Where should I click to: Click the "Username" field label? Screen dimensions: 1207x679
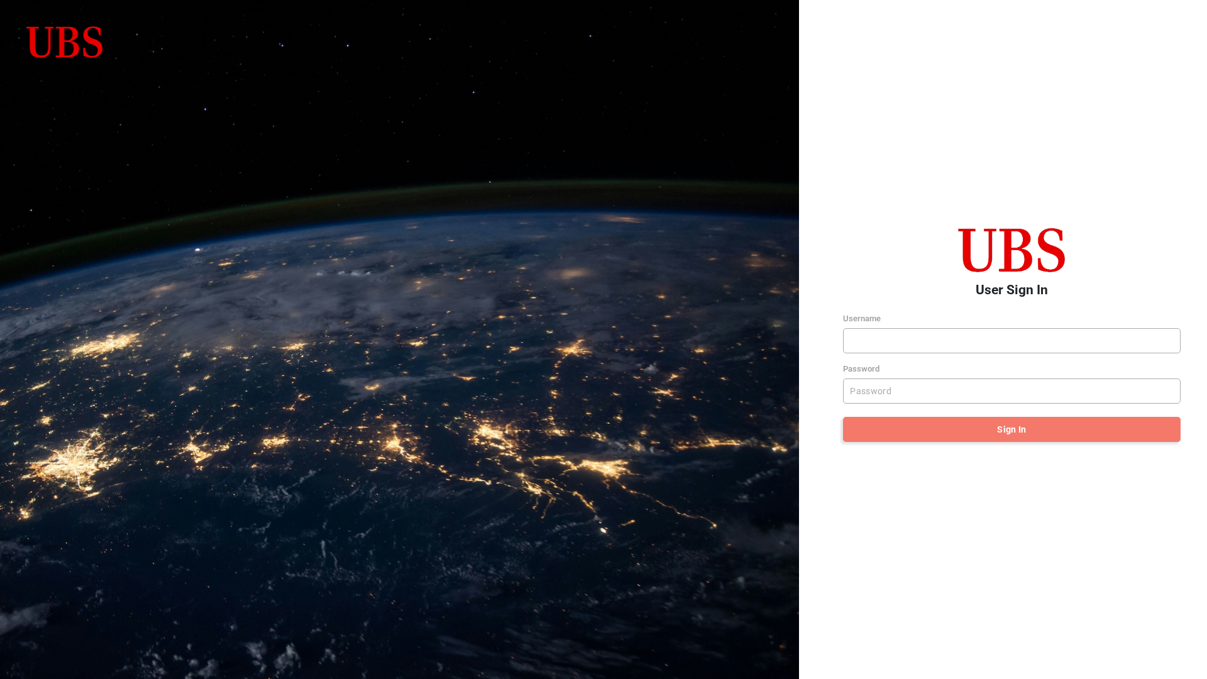click(x=862, y=319)
